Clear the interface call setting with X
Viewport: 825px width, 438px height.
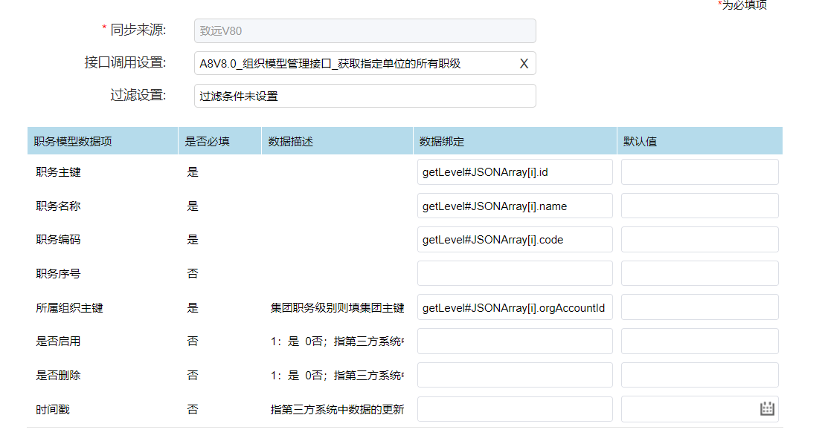pos(524,64)
